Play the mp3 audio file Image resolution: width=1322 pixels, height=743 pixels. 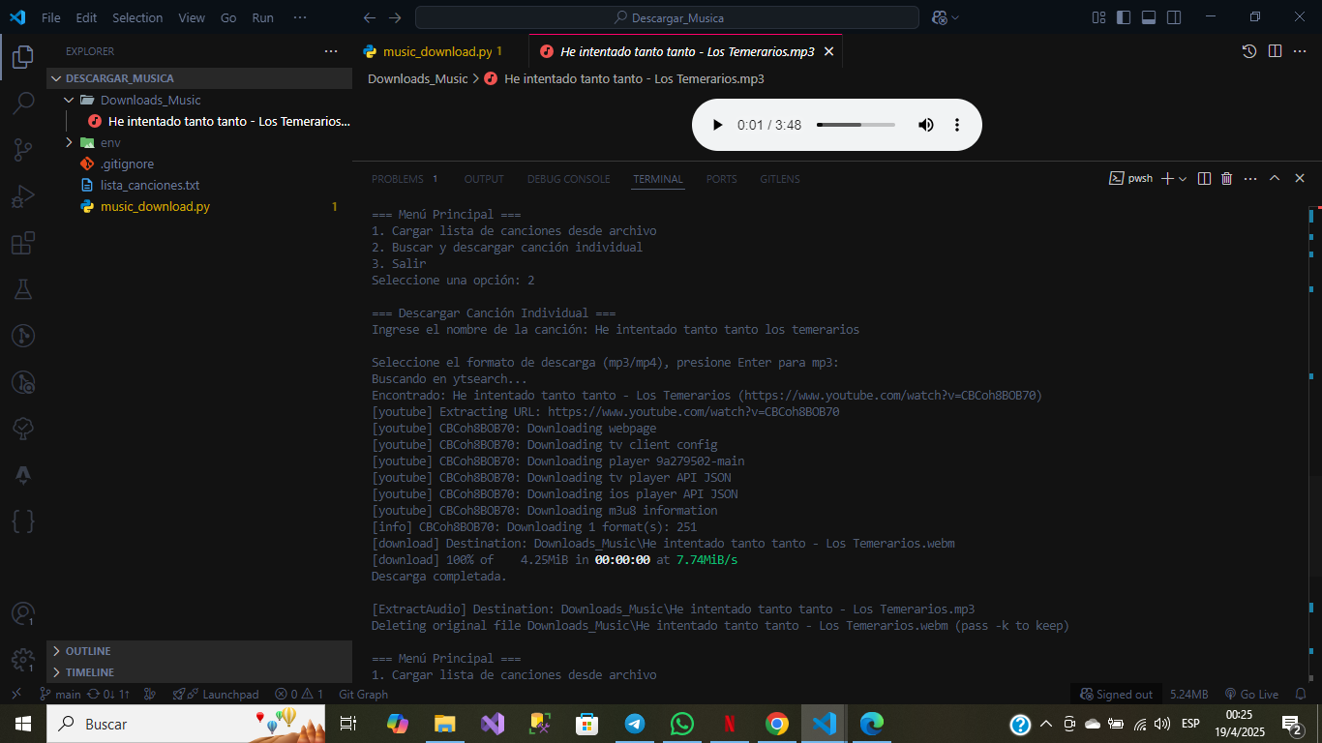pos(717,125)
